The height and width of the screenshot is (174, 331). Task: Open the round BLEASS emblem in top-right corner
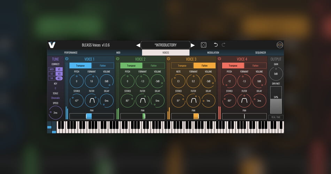[280, 45]
